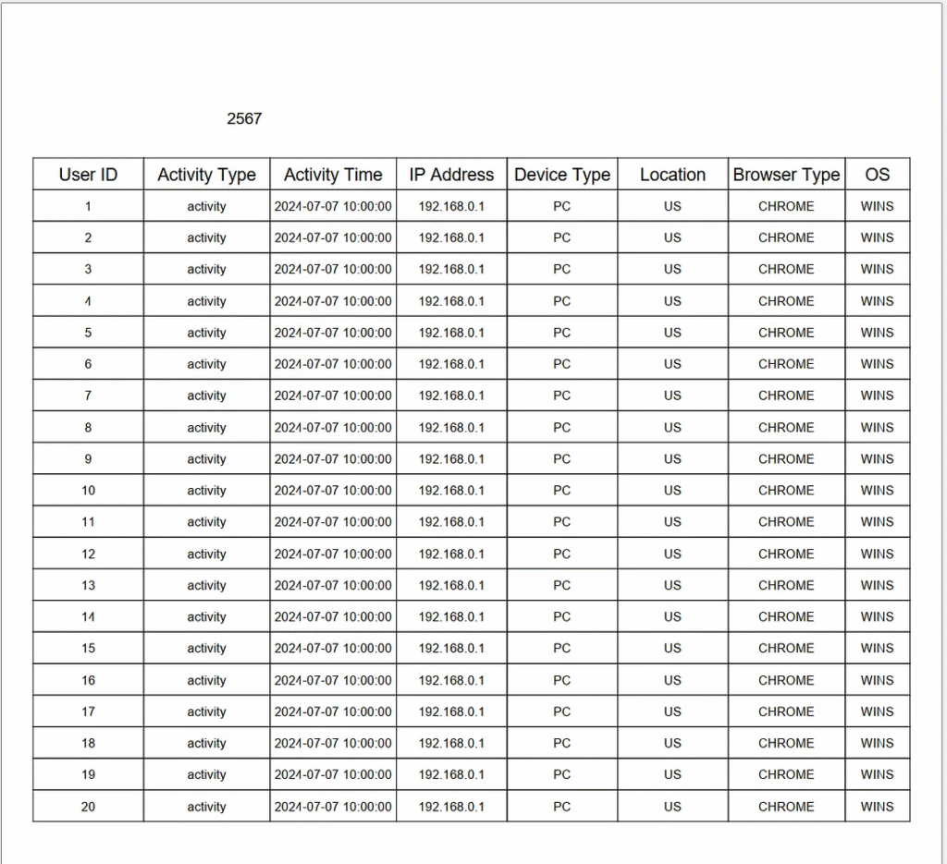
Task: Click User ID cell 10
Action: tap(88, 490)
